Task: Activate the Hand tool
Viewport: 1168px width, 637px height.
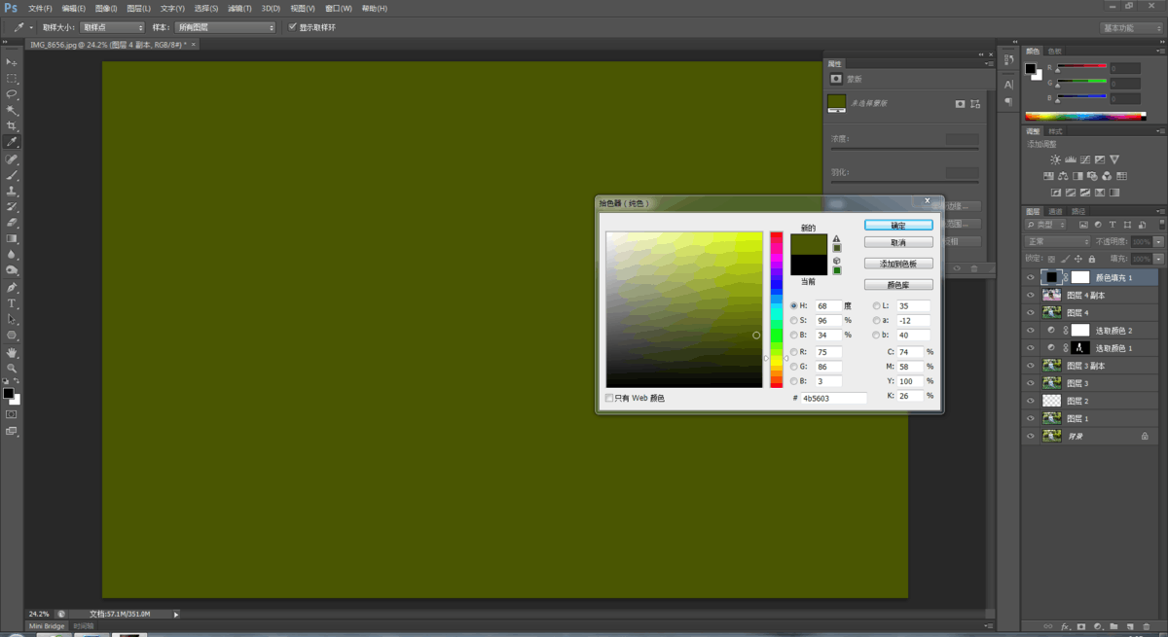Action: tap(12, 352)
